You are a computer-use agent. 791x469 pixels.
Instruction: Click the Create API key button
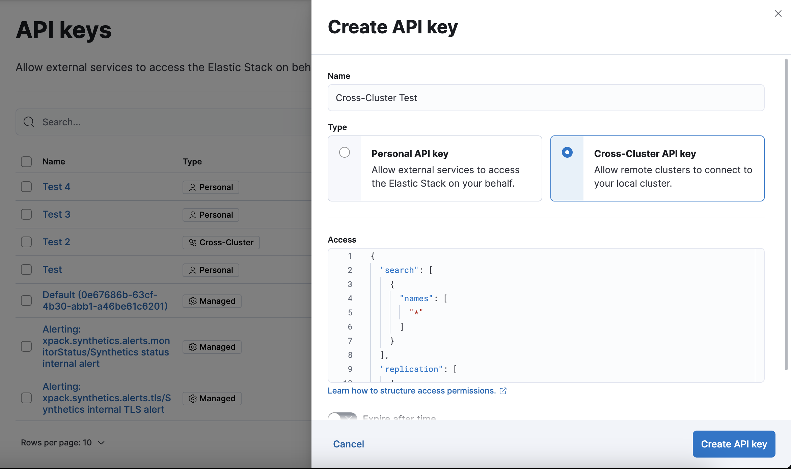point(733,444)
